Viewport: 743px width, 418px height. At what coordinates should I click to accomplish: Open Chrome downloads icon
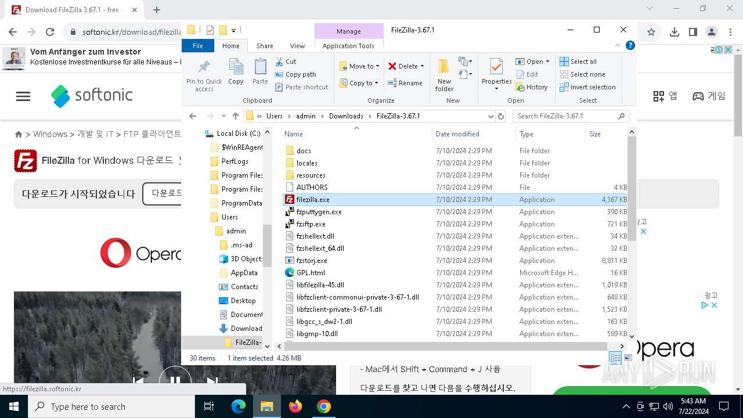675,32
